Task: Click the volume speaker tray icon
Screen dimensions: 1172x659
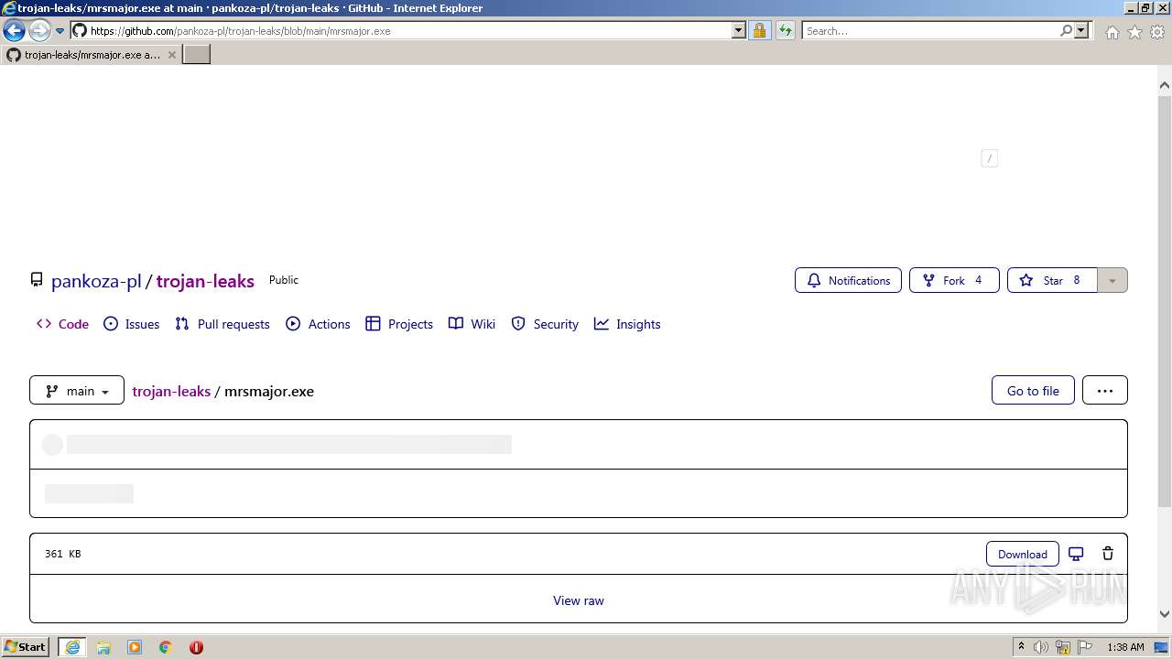Action: (x=1041, y=647)
